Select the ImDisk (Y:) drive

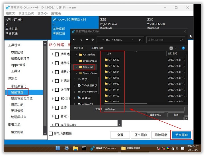85,104
